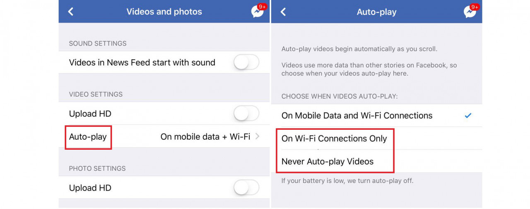Image resolution: width=530 pixels, height=209 pixels.
Task: Tap Upload HD label in Photo Settings
Action: (90, 188)
